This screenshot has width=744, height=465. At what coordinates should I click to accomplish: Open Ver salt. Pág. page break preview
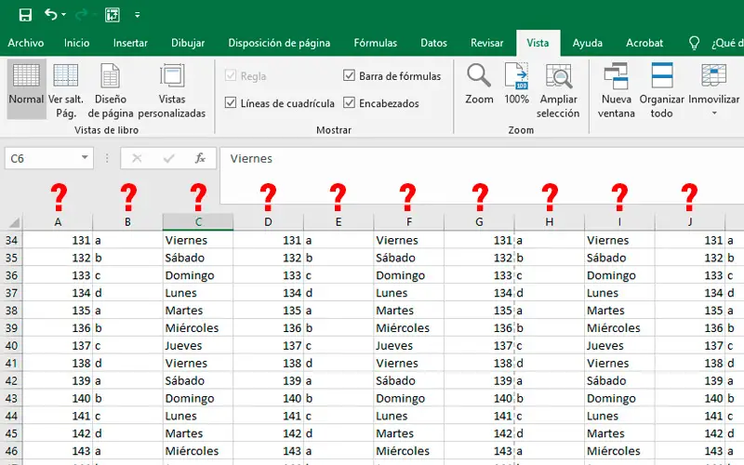pyautogui.click(x=66, y=88)
